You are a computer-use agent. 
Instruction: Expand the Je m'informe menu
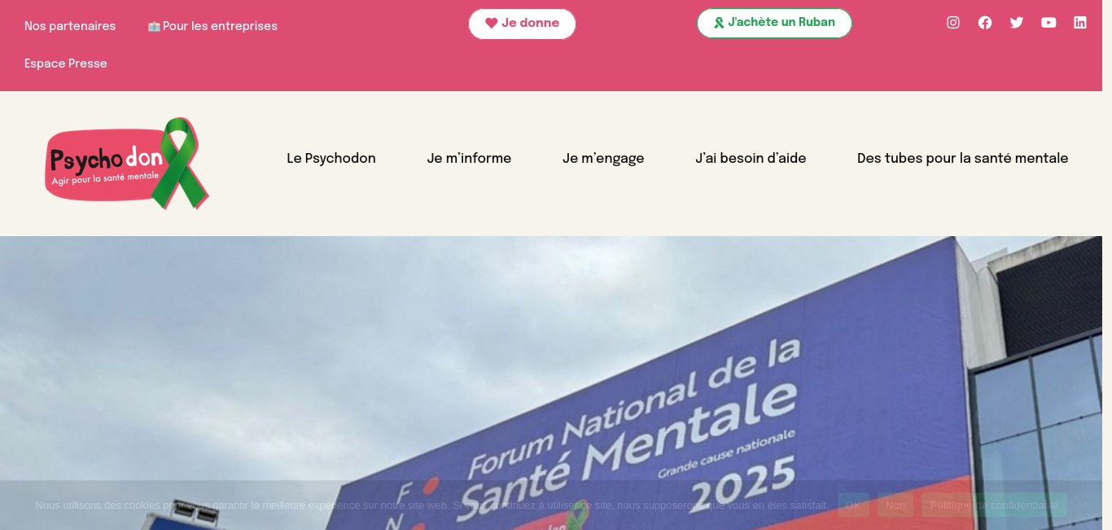[x=469, y=159]
